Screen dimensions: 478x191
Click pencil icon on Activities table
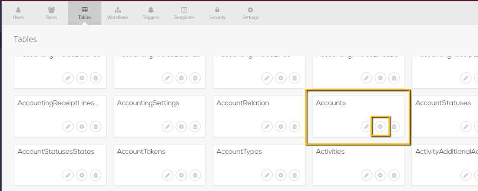pos(366,175)
